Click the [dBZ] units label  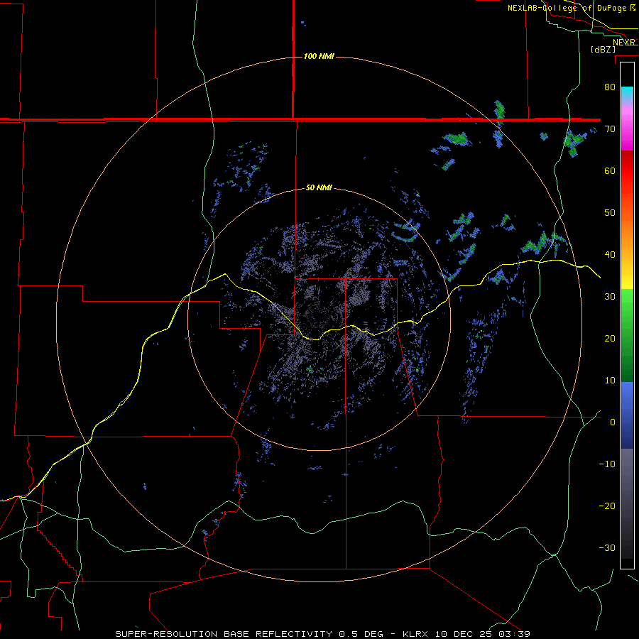pyautogui.click(x=603, y=49)
